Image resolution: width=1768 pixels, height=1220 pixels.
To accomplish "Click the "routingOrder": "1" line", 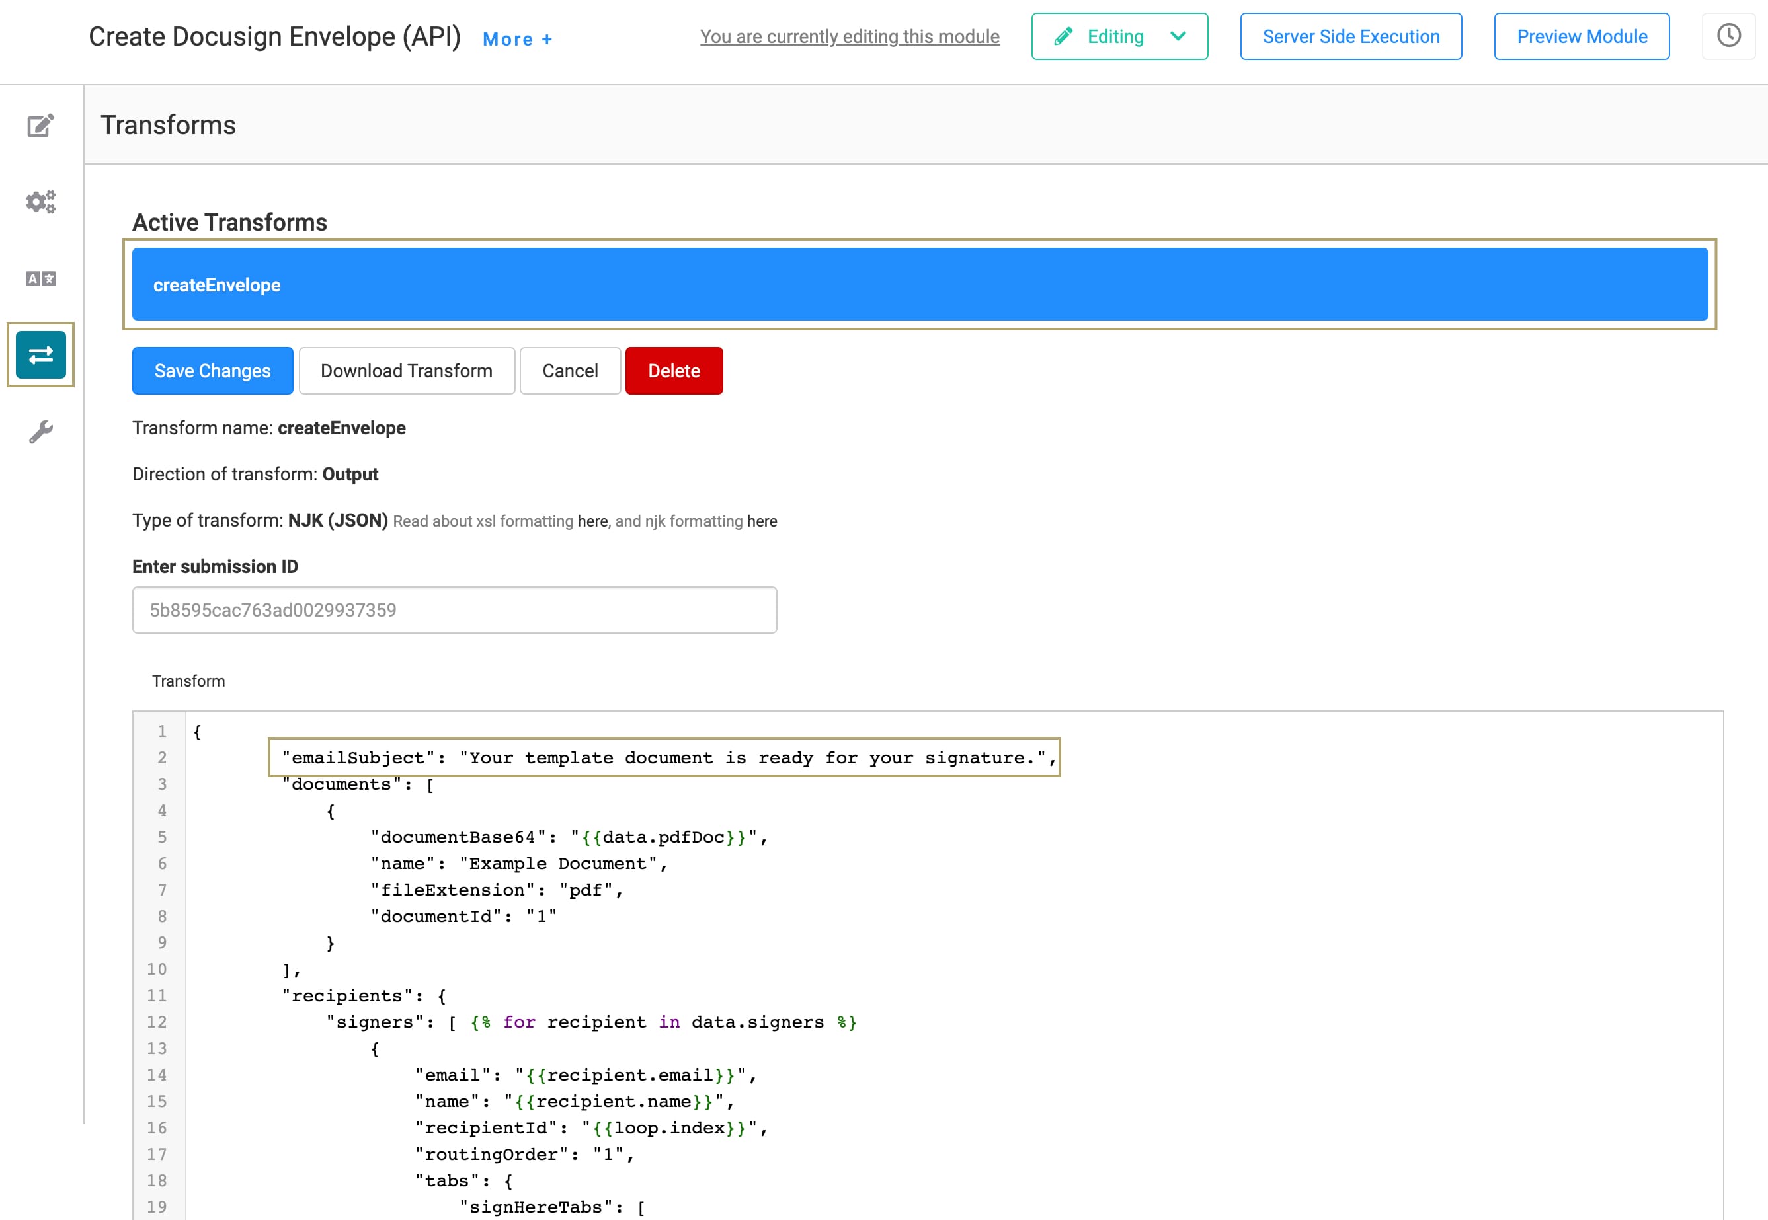I will [524, 1155].
